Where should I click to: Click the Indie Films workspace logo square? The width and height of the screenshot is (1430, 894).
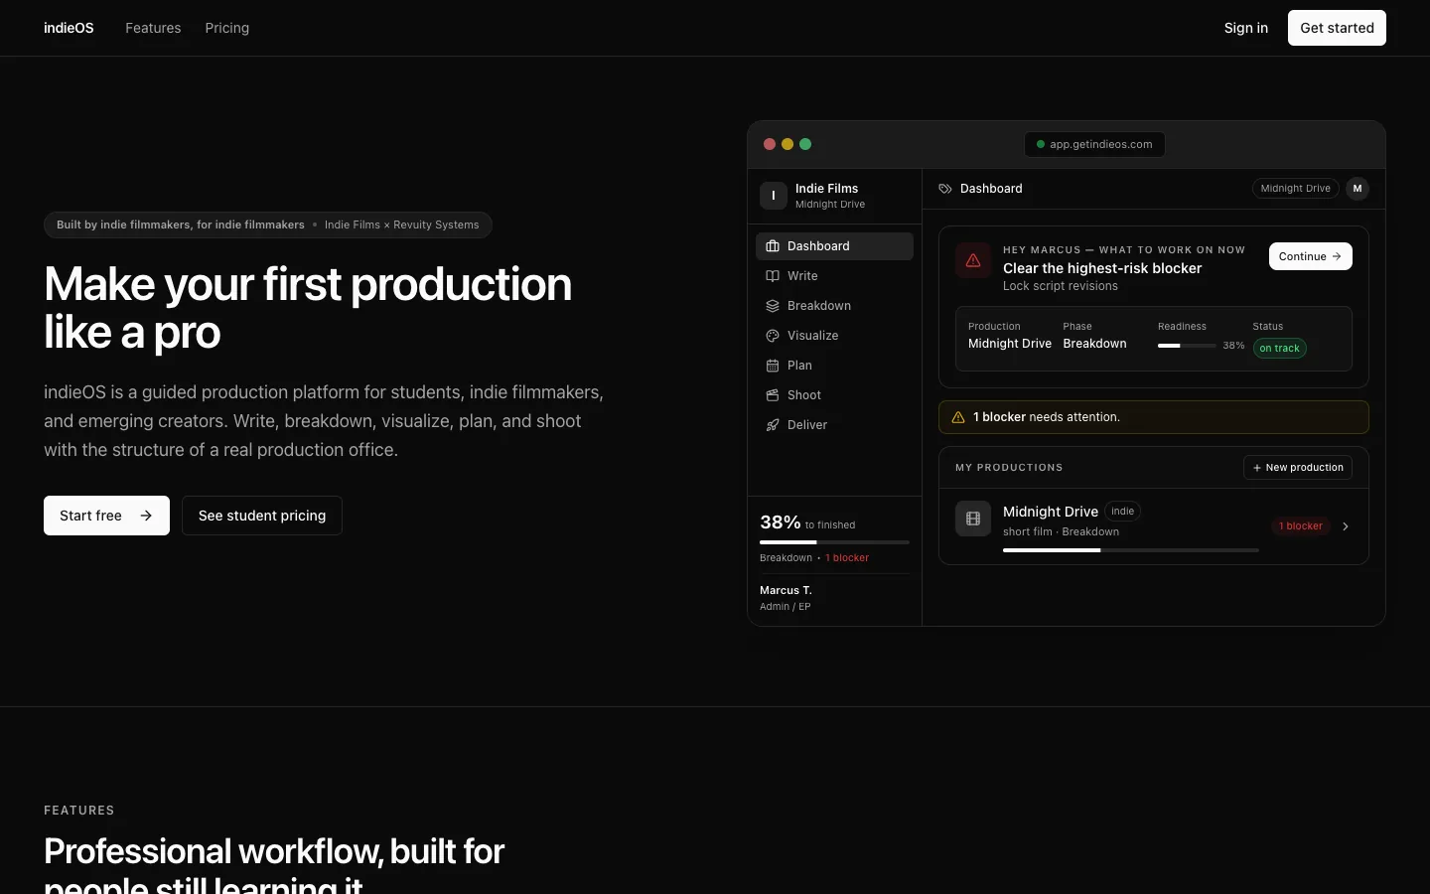point(774,196)
